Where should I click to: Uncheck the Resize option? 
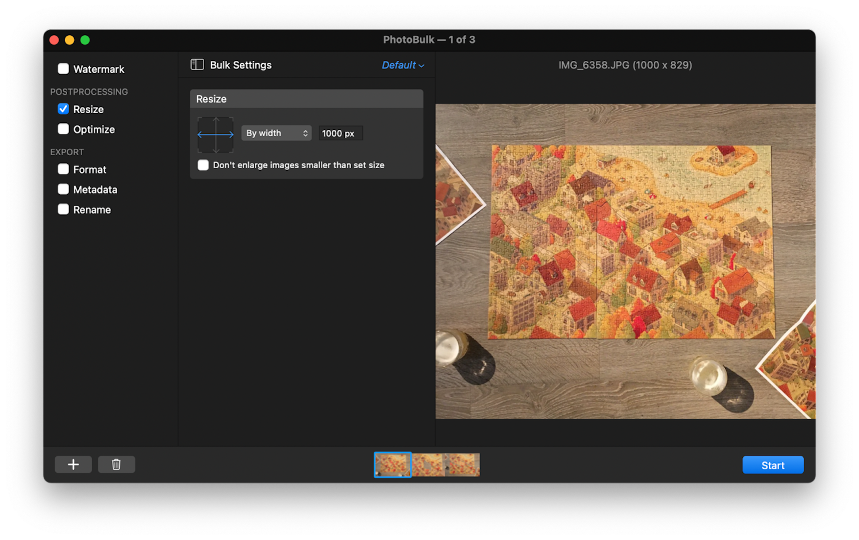tap(63, 109)
